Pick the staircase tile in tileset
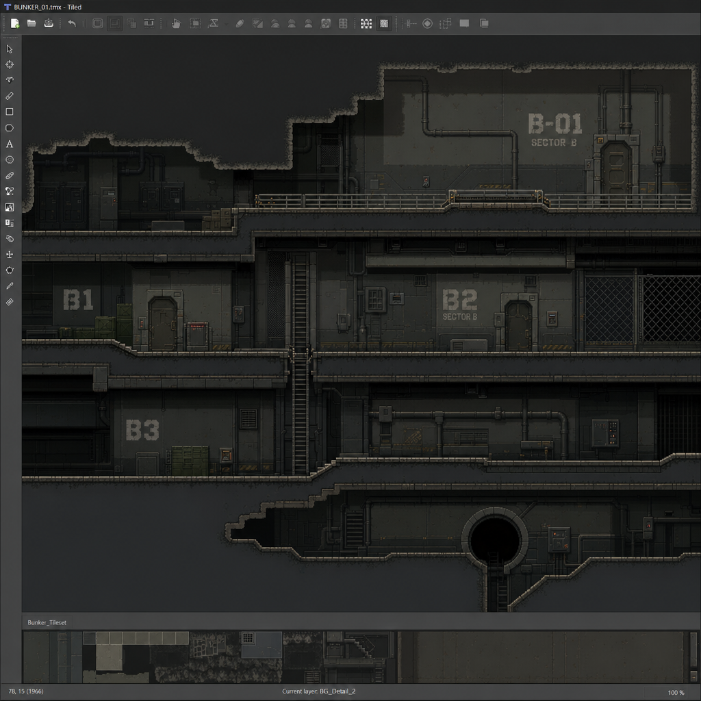This screenshot has height=701, width=701. pyautogui.click(x=363, y=646)
